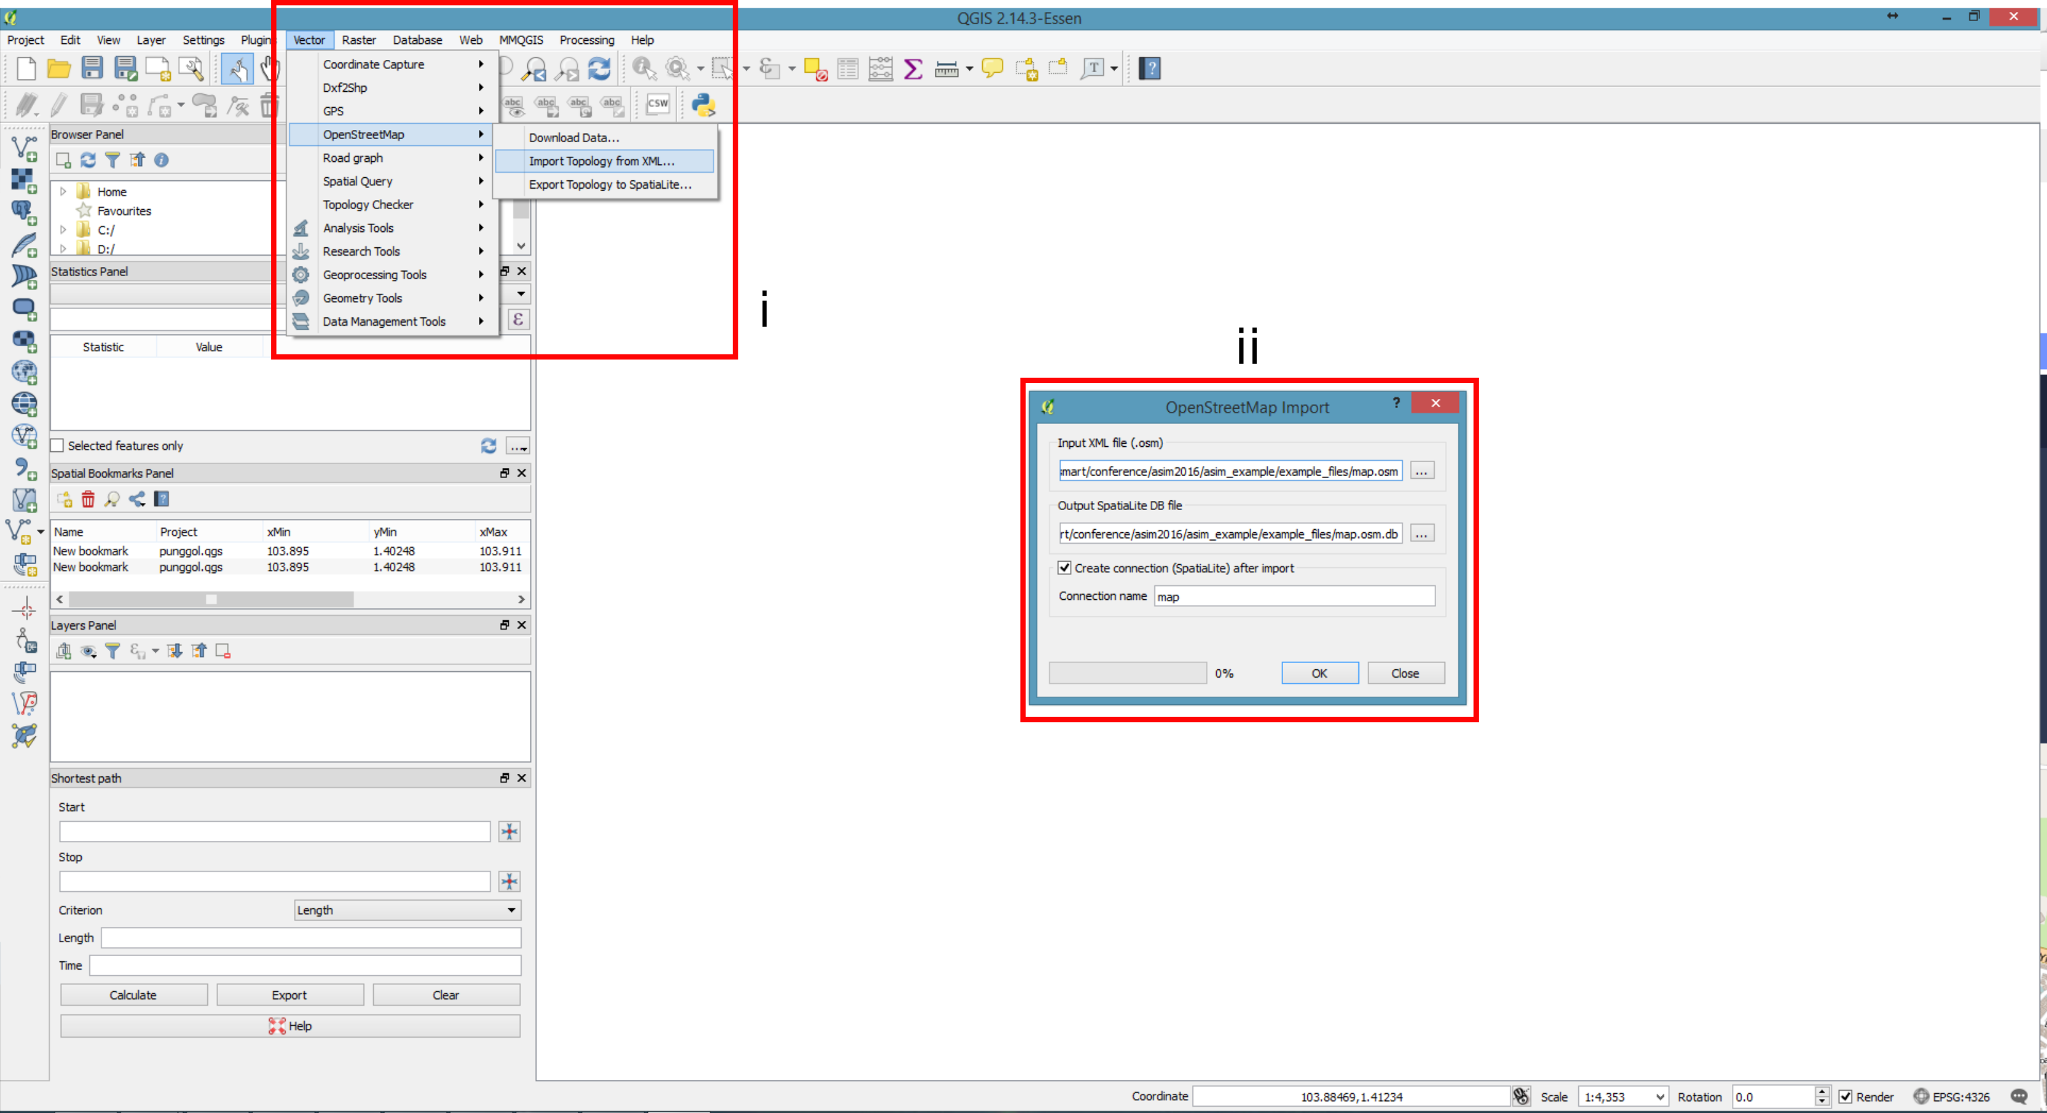Create a new project with blank page icon
Viewport: 2047px width, 1113px height.
click(26, 68)
